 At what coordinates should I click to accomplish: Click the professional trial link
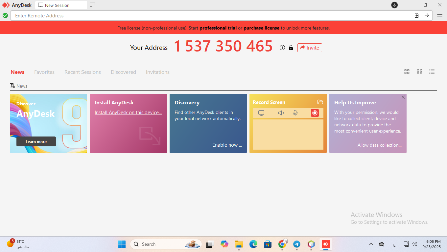coord(218,28)
